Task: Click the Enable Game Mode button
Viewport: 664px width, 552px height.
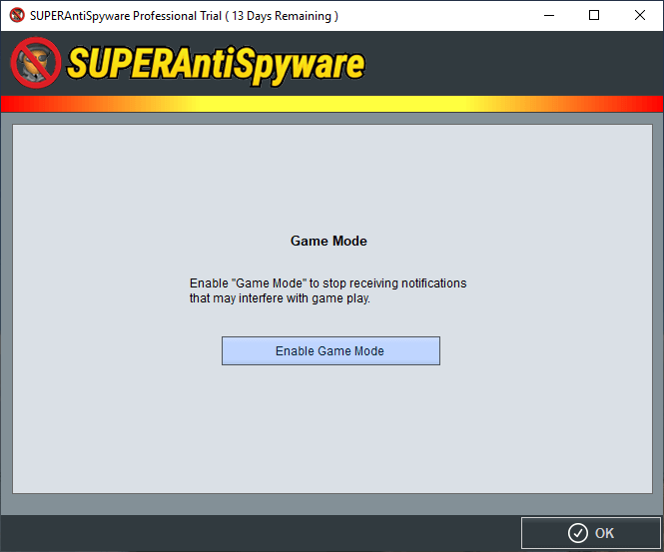Action: pyautogui.click(x=331, y=351)
